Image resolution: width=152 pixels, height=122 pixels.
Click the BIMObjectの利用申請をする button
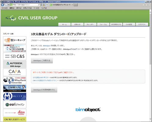point(44,90)
